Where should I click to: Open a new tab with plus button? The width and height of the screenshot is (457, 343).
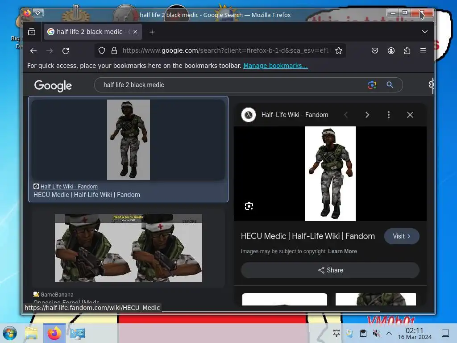point(152,32)
